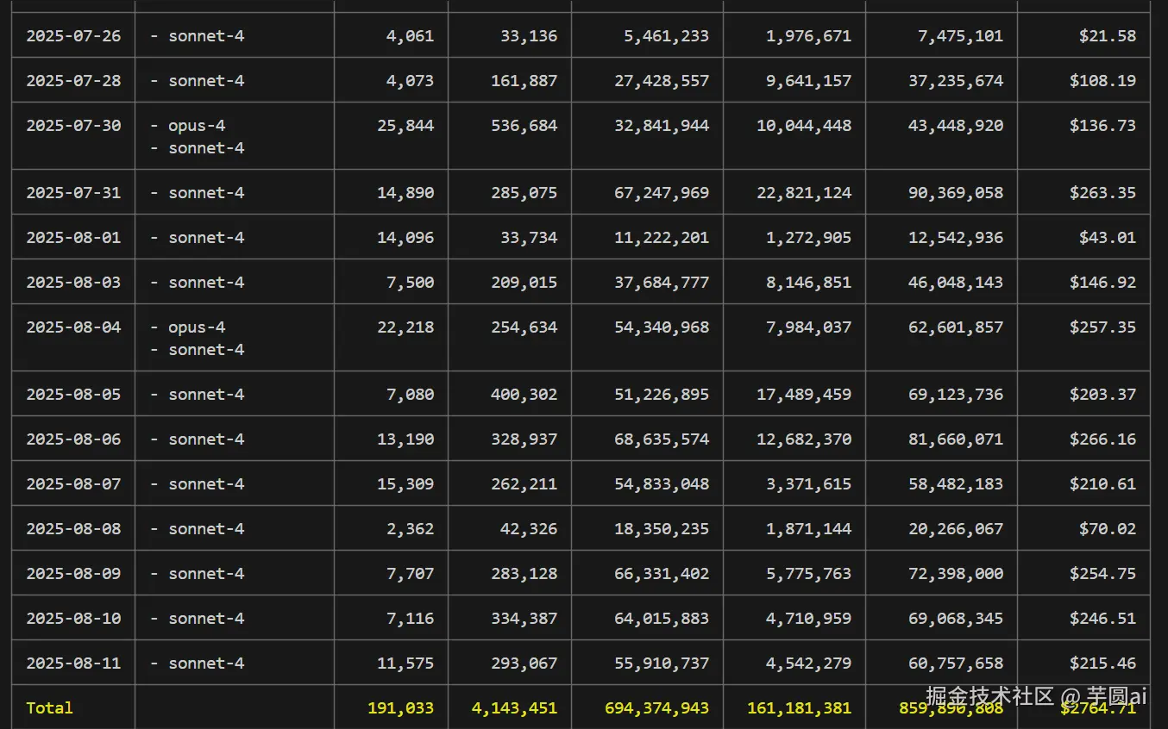The image size is (1168, 729).
Task: Click the 15,309 value cell
Action: point(405,484)
